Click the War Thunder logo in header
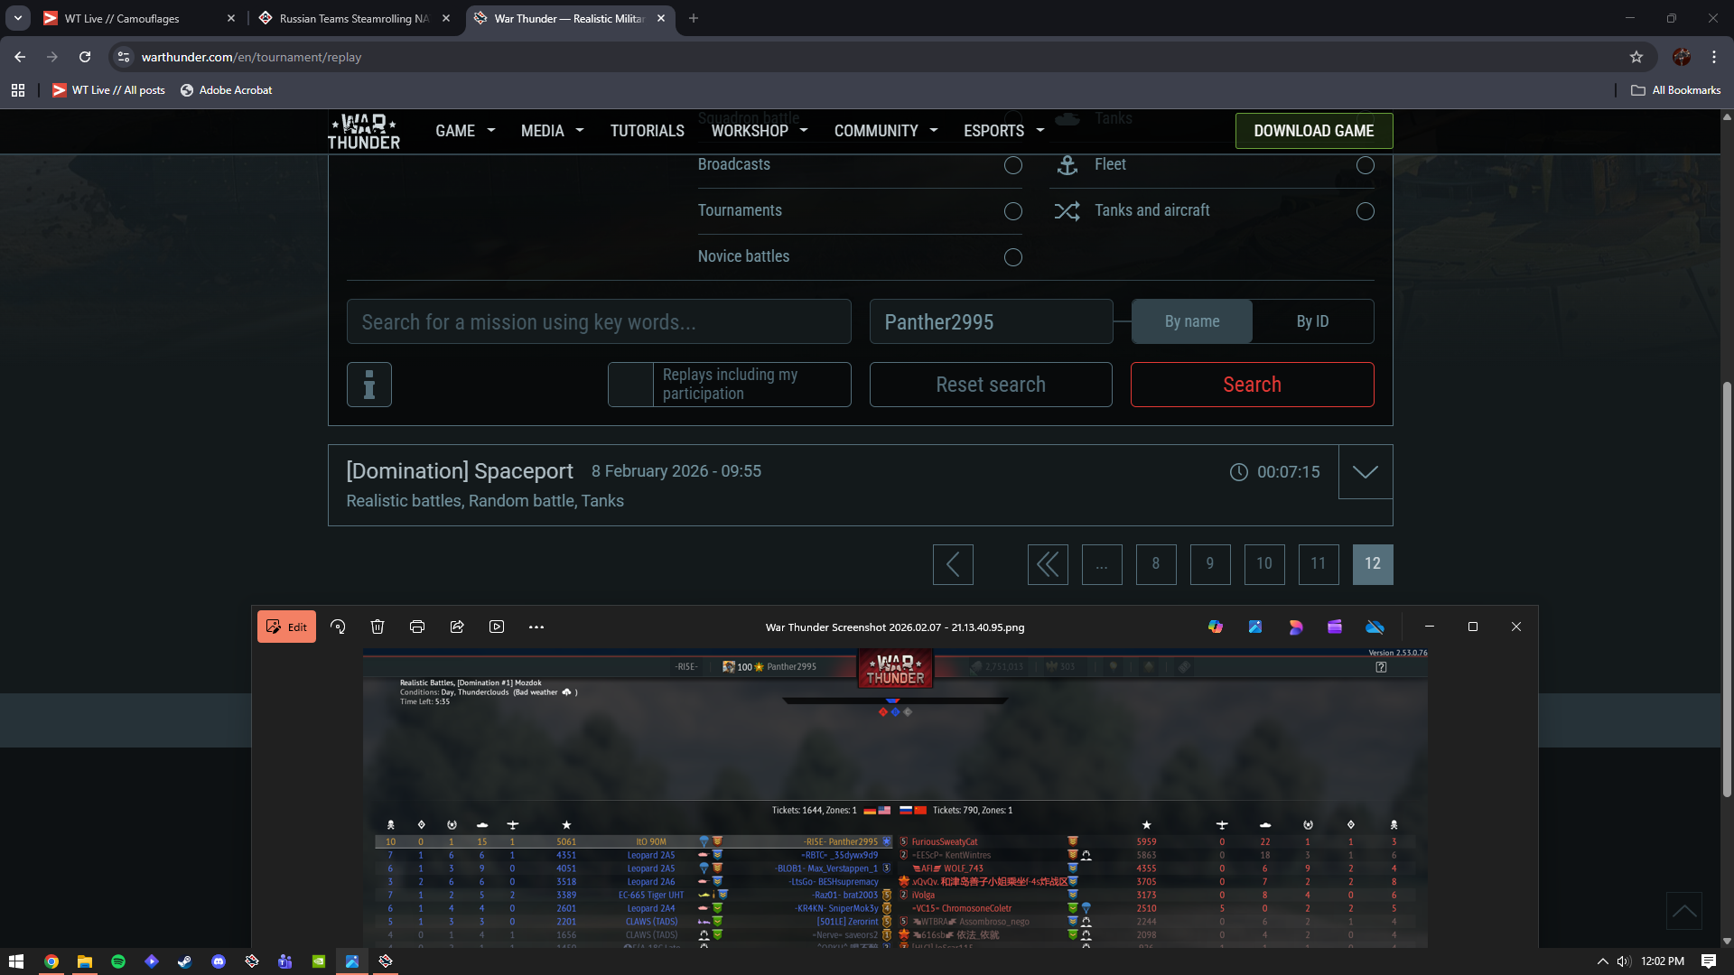 click(x=364, y=131)
